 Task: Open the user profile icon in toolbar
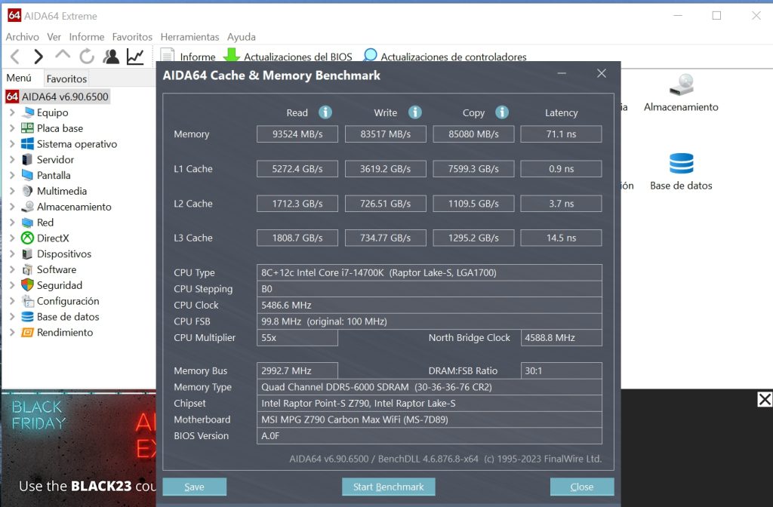pyautogui.click(x=111, y=56)
